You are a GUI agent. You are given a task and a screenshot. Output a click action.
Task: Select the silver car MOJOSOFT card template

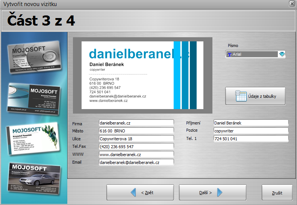pyautogui.click(x=34, y=178)
